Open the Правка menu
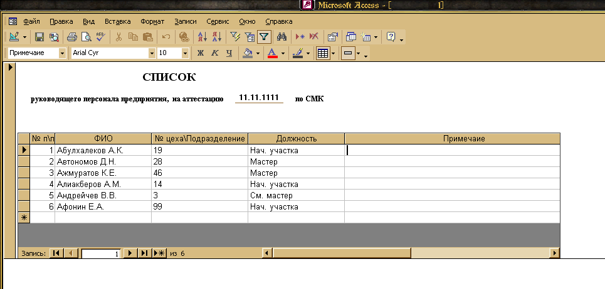The height and width of the screenshot is (289, 605). coord(61,21)
